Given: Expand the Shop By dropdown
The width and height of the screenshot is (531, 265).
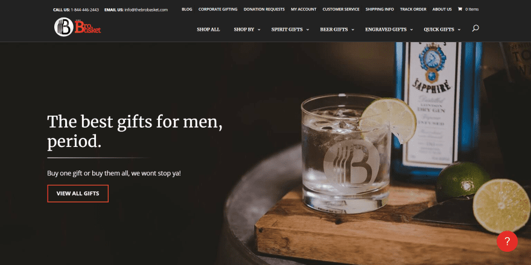Looking at the screenshot, I should (x=247, y=30).
